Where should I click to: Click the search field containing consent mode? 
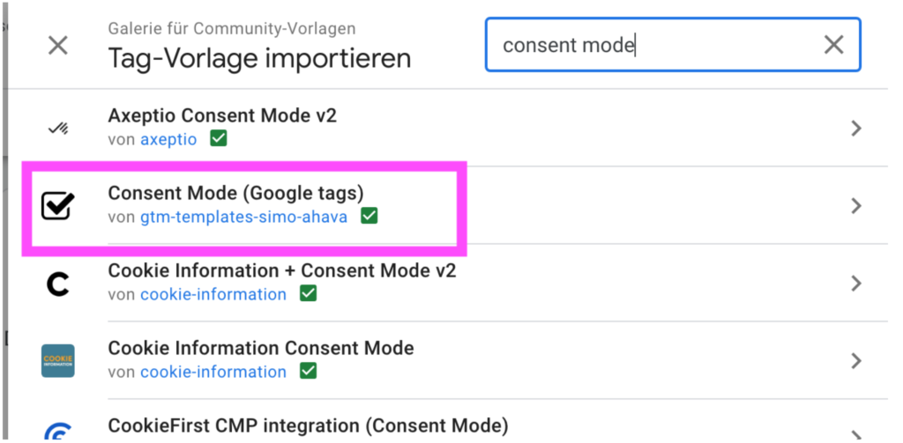tap(653, 45)
